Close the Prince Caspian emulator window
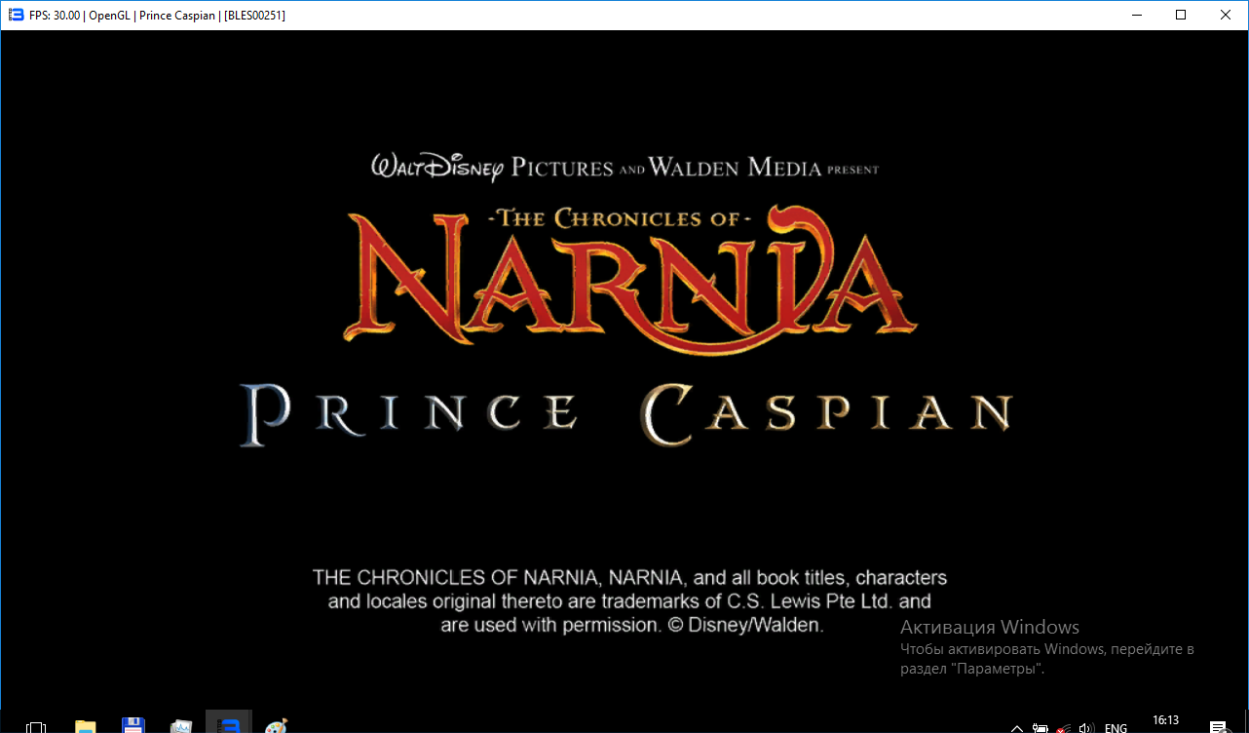The width and height of the screenshot is (1249, 733). pos(1226,15)
